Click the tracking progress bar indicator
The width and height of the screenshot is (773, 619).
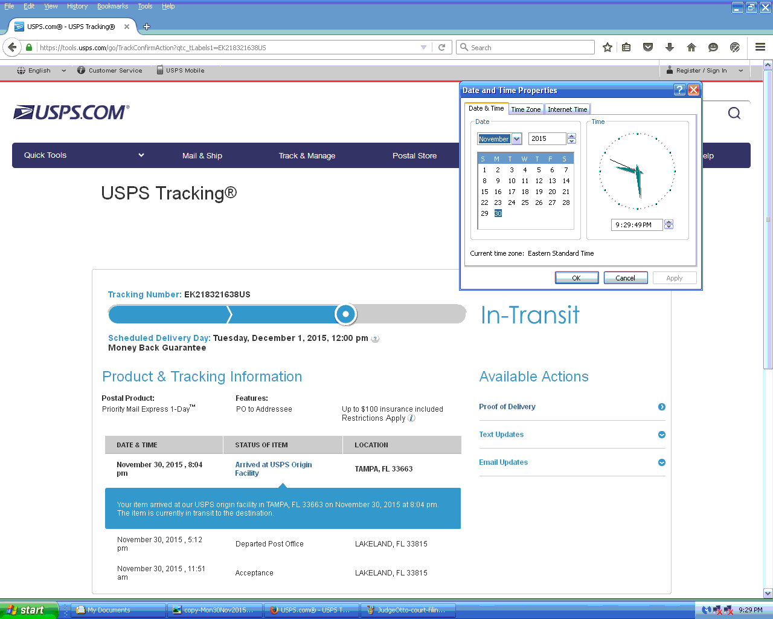(x=345, y=314)
